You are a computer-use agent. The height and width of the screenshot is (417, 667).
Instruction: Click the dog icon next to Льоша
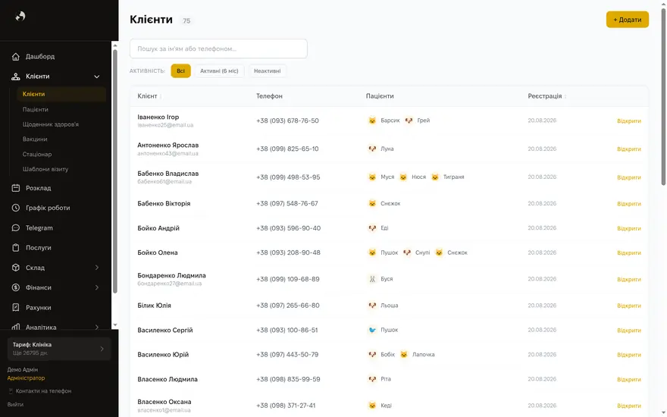pyautogui.click(x=372, y=306)
